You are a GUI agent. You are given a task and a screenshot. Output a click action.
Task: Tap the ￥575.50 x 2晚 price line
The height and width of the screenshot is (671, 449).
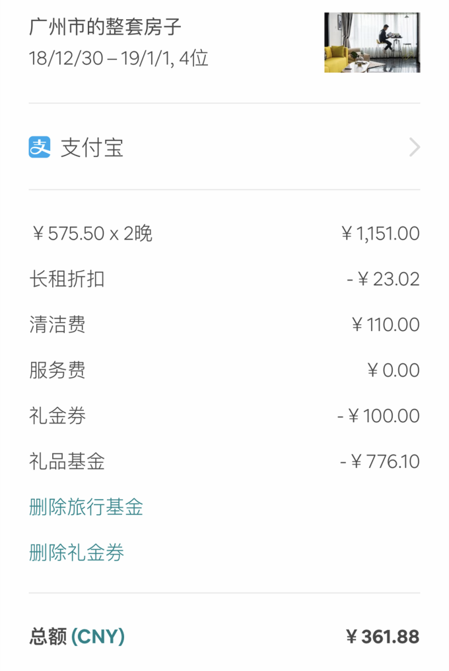click(x=92, y=234)
